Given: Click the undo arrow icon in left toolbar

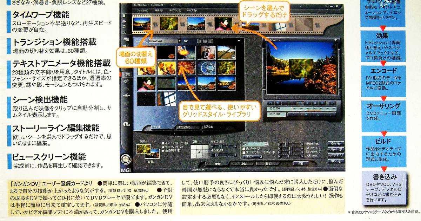Looking at the screenshot, I should click(124, 32).
